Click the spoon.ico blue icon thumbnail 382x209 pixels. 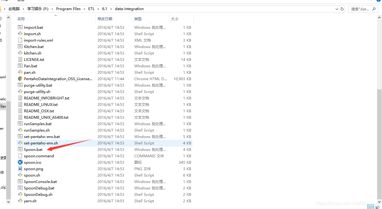[x=20, y=162]
